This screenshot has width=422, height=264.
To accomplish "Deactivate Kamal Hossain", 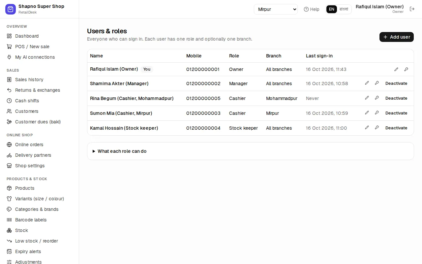I will click(x=396, y=128).
